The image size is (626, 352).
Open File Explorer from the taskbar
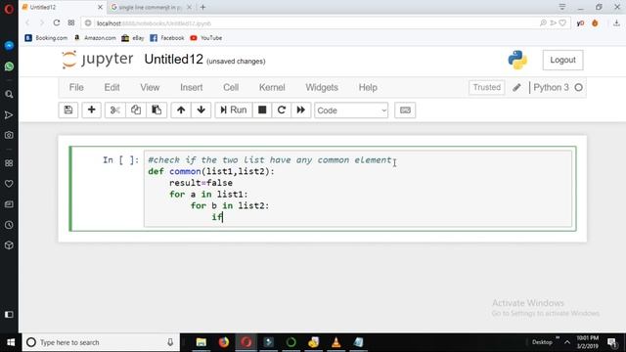pyautogui.click(x=201, y=342)
